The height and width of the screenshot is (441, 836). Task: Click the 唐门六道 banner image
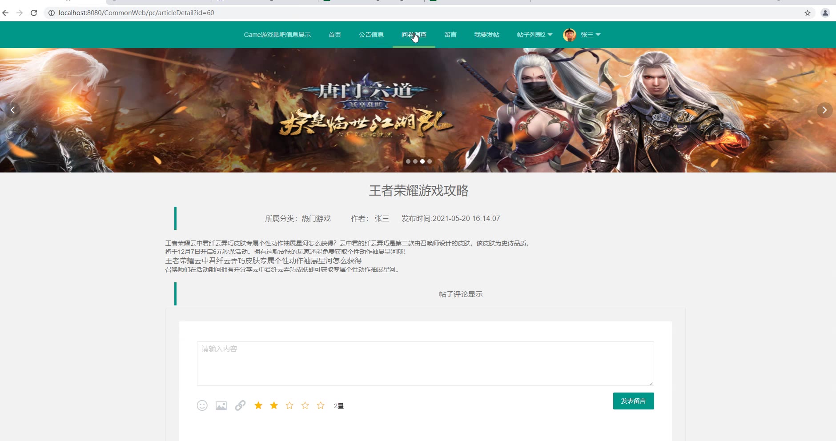(418, 110)
